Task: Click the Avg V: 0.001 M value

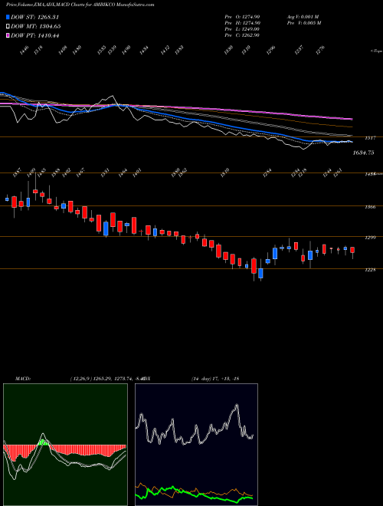Action: tap(303, 17)
